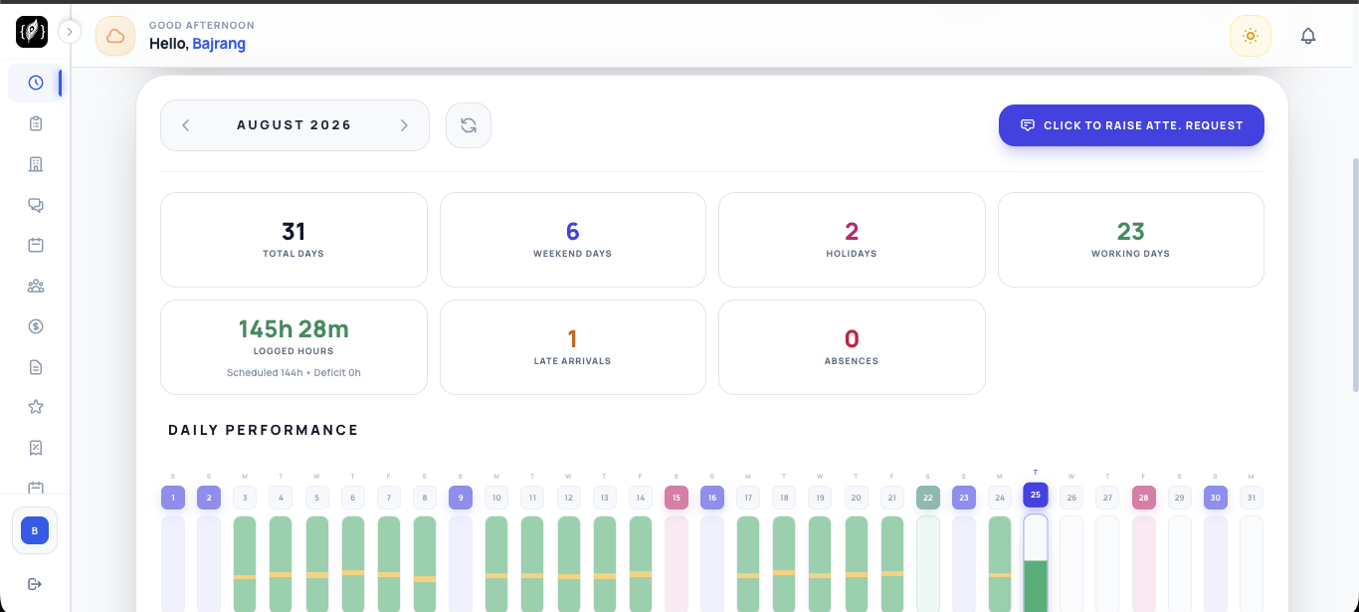
Task: Select day 1 marker in daily performance
Action: pyautogui.click(x=173, y=497)
